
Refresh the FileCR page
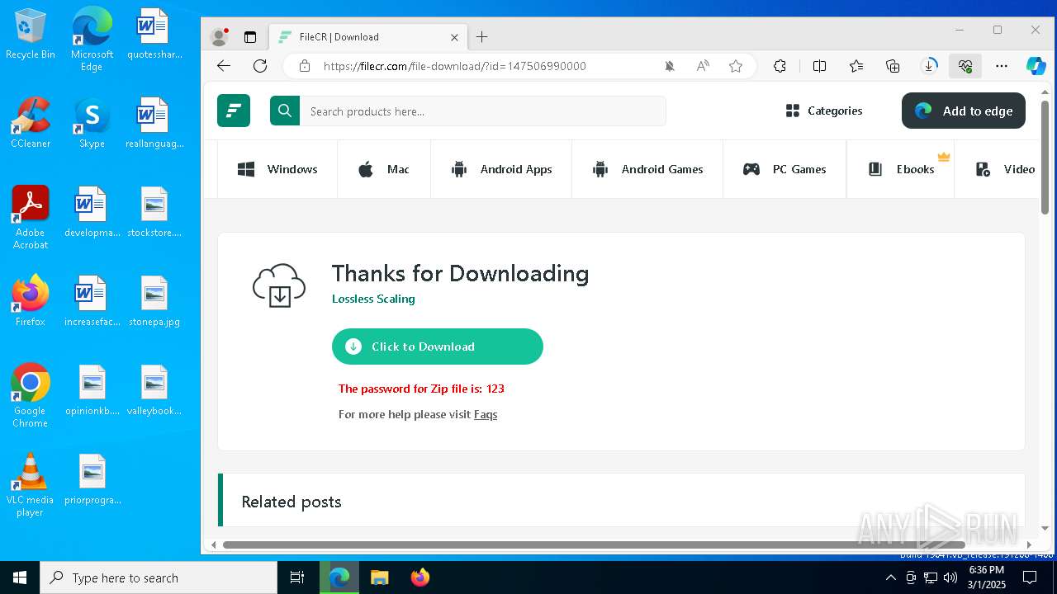coord(260,66)
